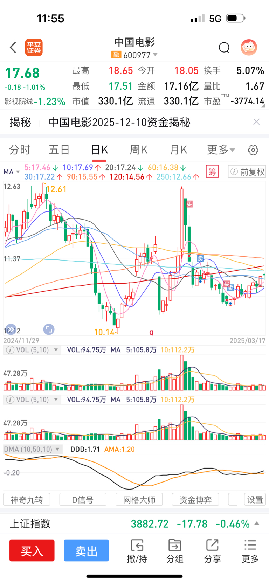Tap the 换手 5.07% value
The width and height of the screenshot is (269, 583).
click(x=250, y=71)
